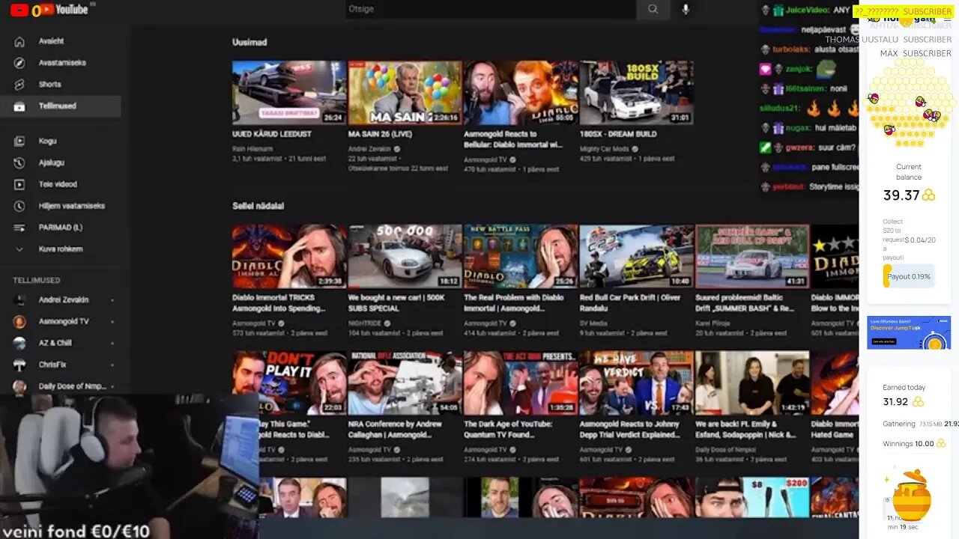The height and width of the screenshot is (539, 959).
Task: Click the 'Sellel nädalal' section heading
Action: [258, 206]
